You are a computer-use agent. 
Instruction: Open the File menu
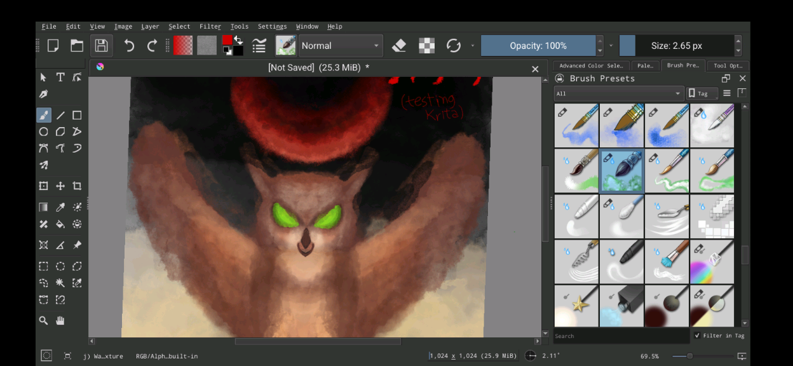[49, 27]
